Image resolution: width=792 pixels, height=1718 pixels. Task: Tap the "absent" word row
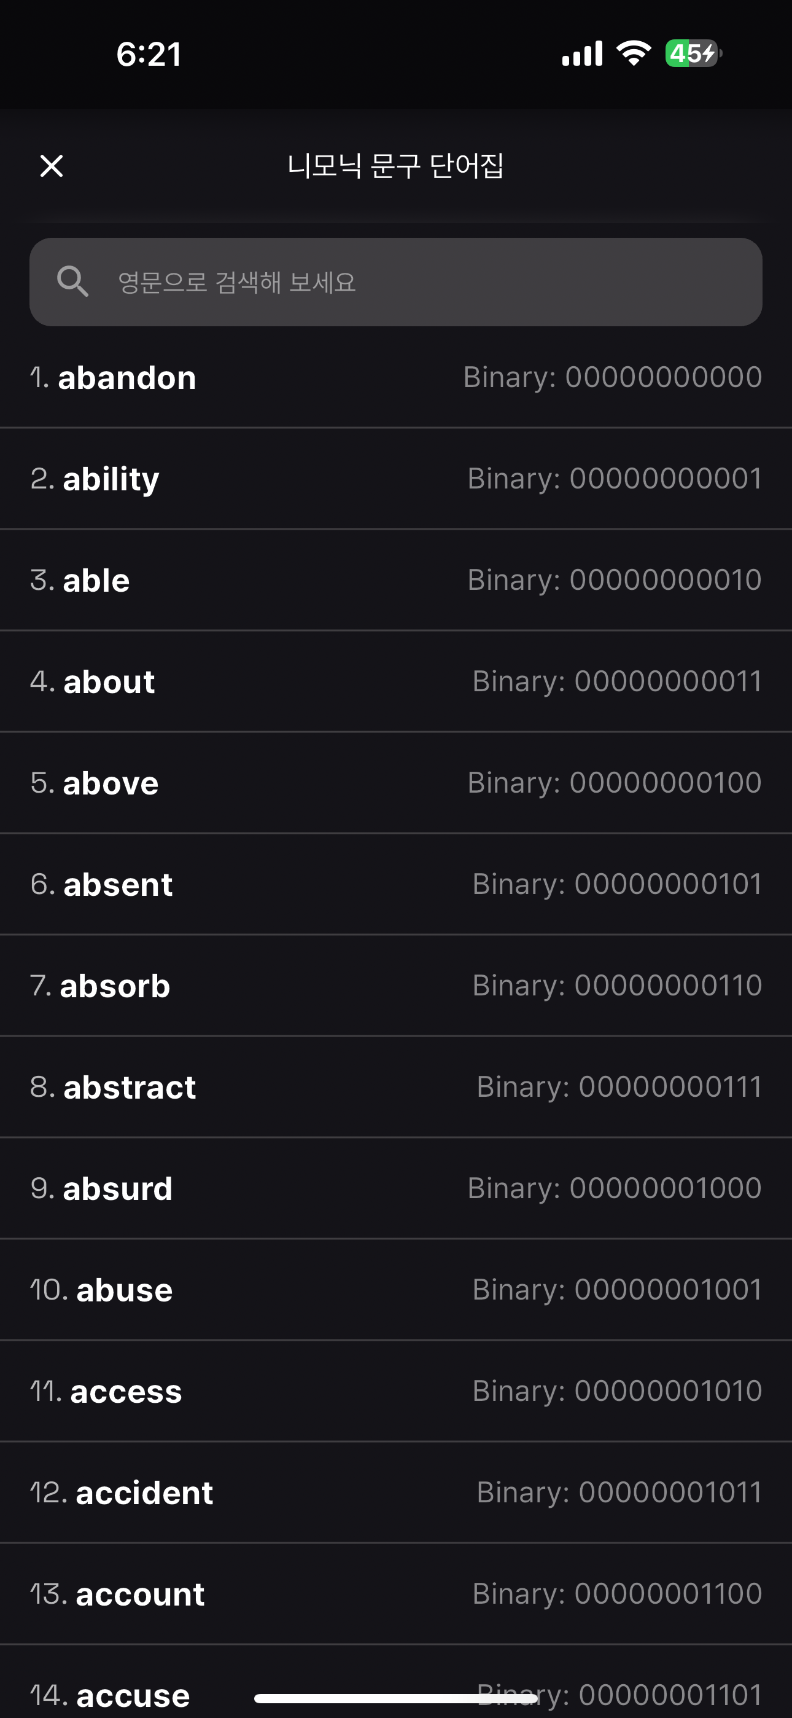(117, 885)
